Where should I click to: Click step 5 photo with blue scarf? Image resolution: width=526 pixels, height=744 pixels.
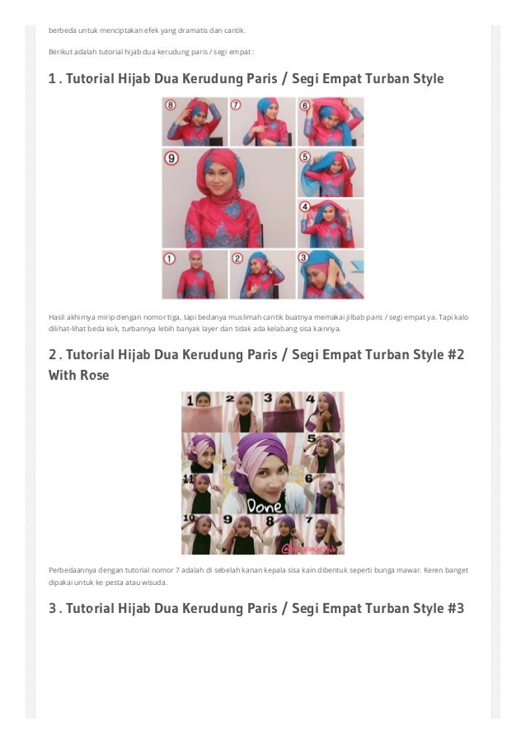[331, 173]
